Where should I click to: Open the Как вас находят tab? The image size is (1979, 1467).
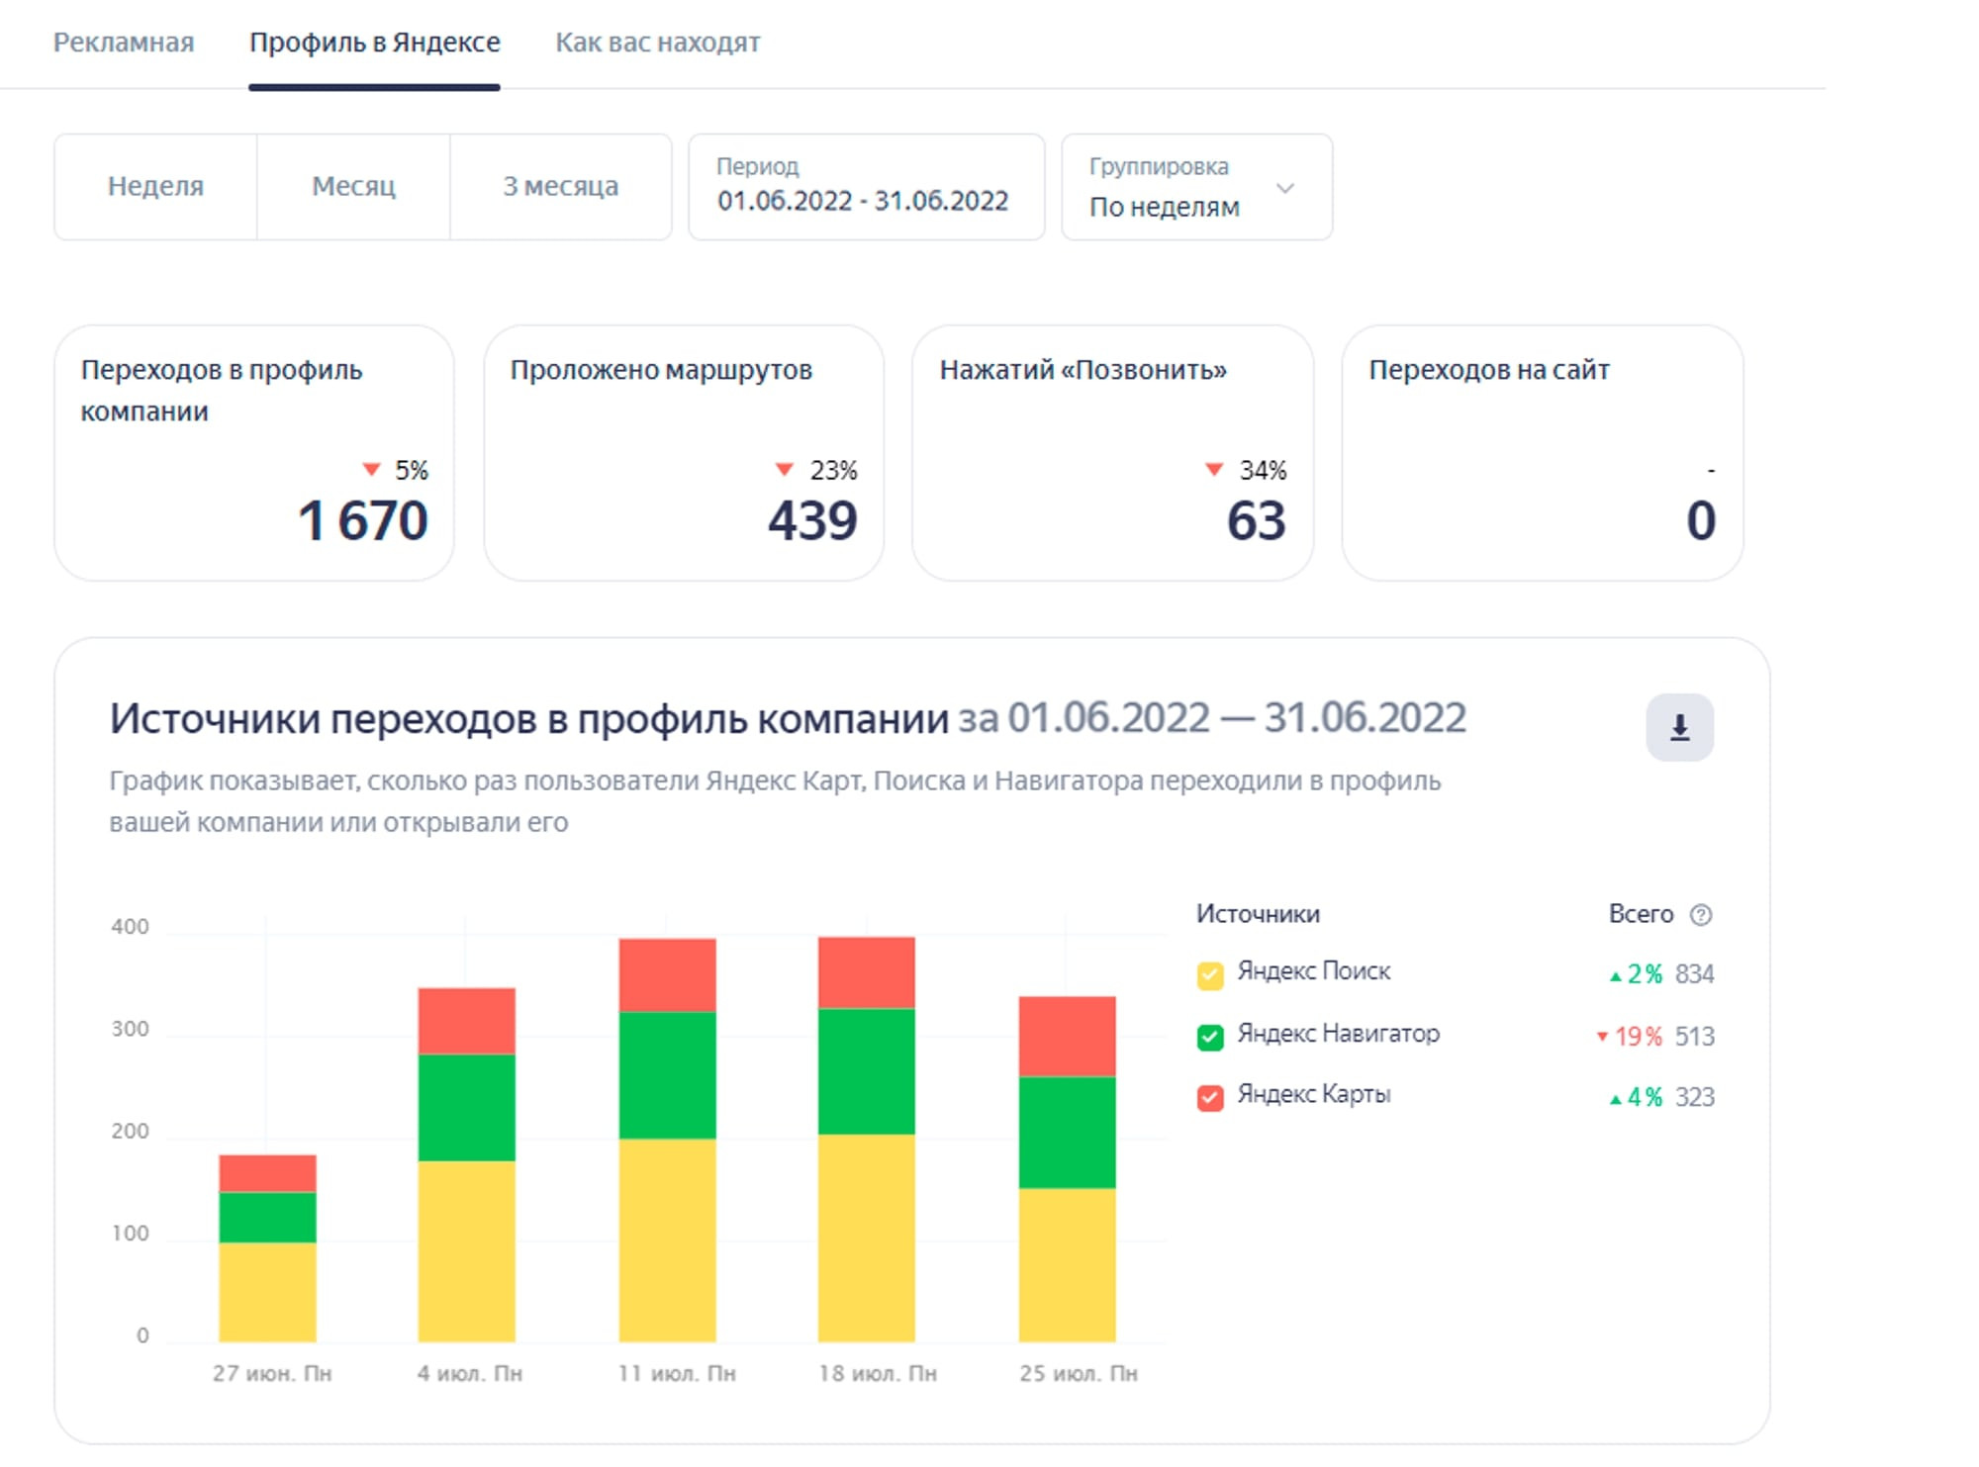(657, 43)
